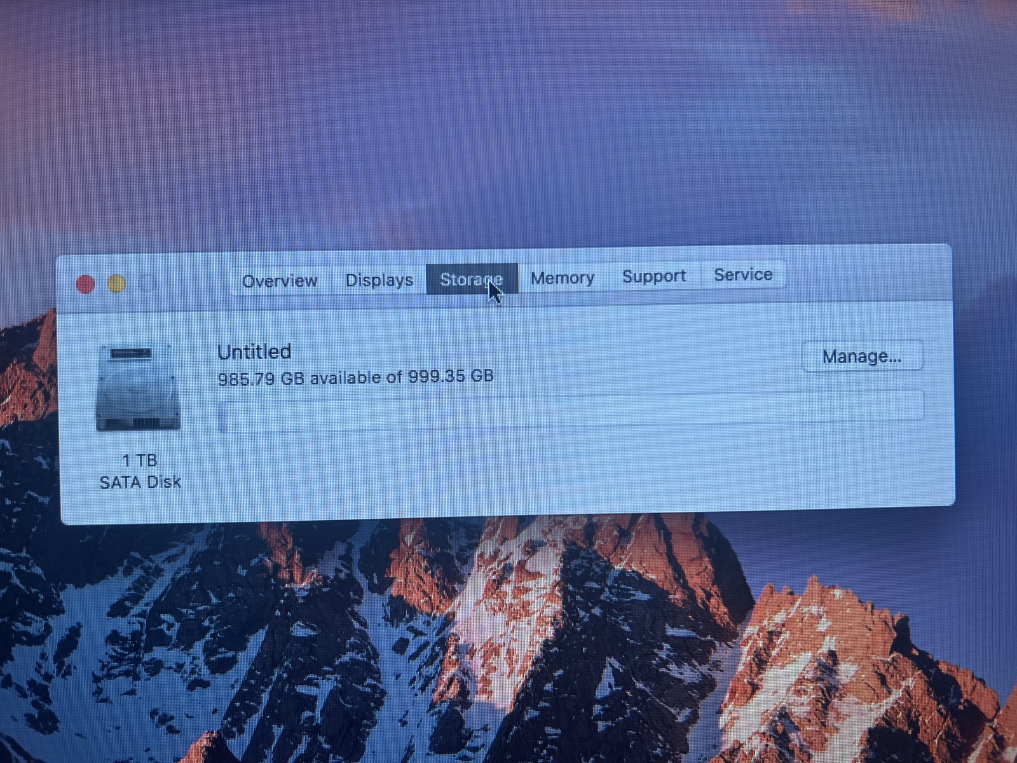Click the 'SATA Disk' label
This screenshot has width=1017, height=763.
pos(140,482)
